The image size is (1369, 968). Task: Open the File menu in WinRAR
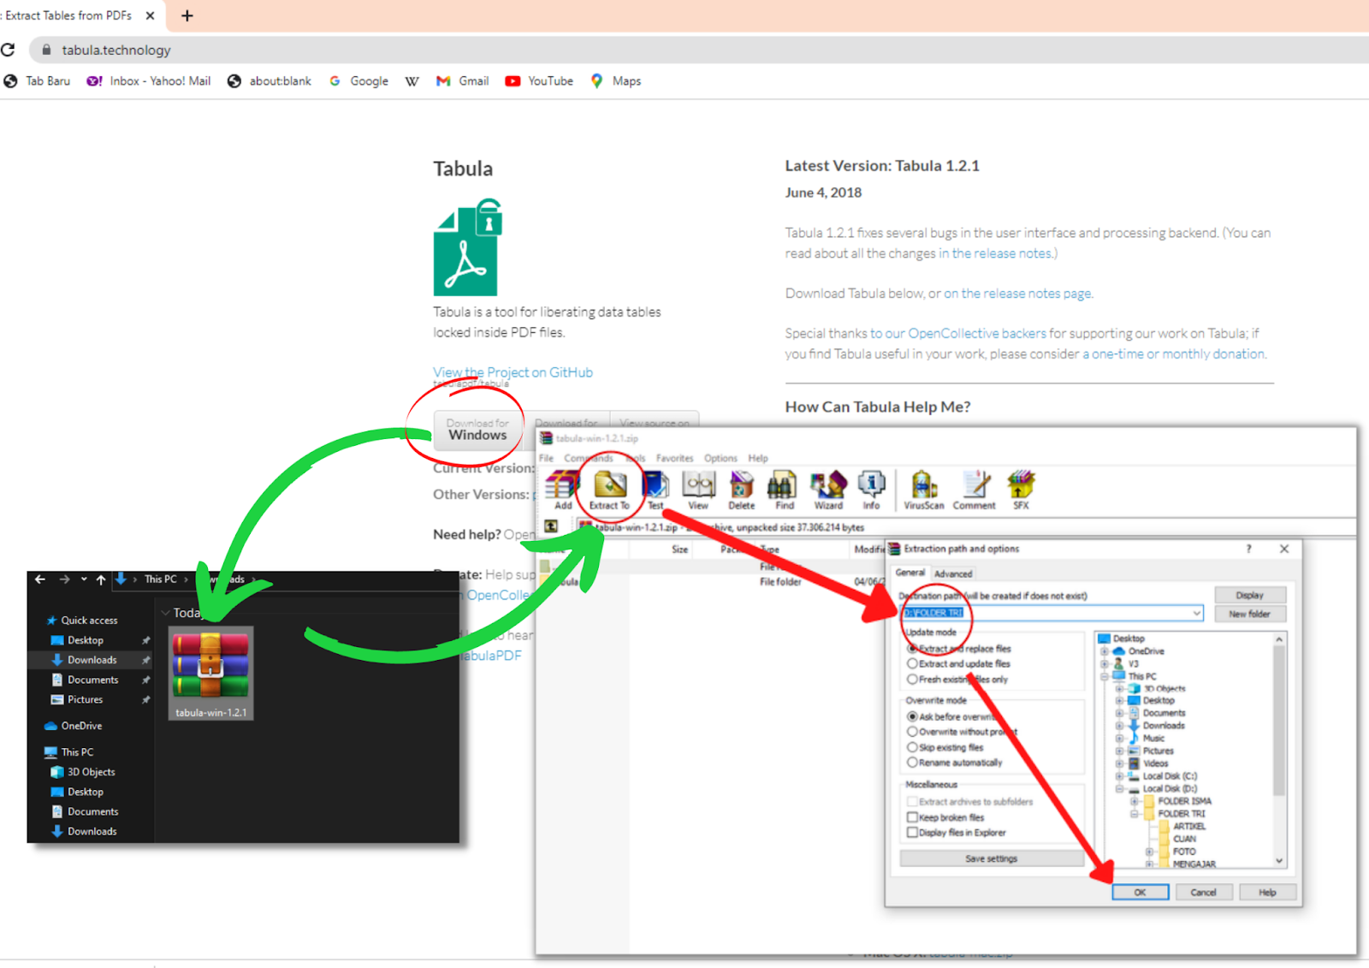pos(546,458)
